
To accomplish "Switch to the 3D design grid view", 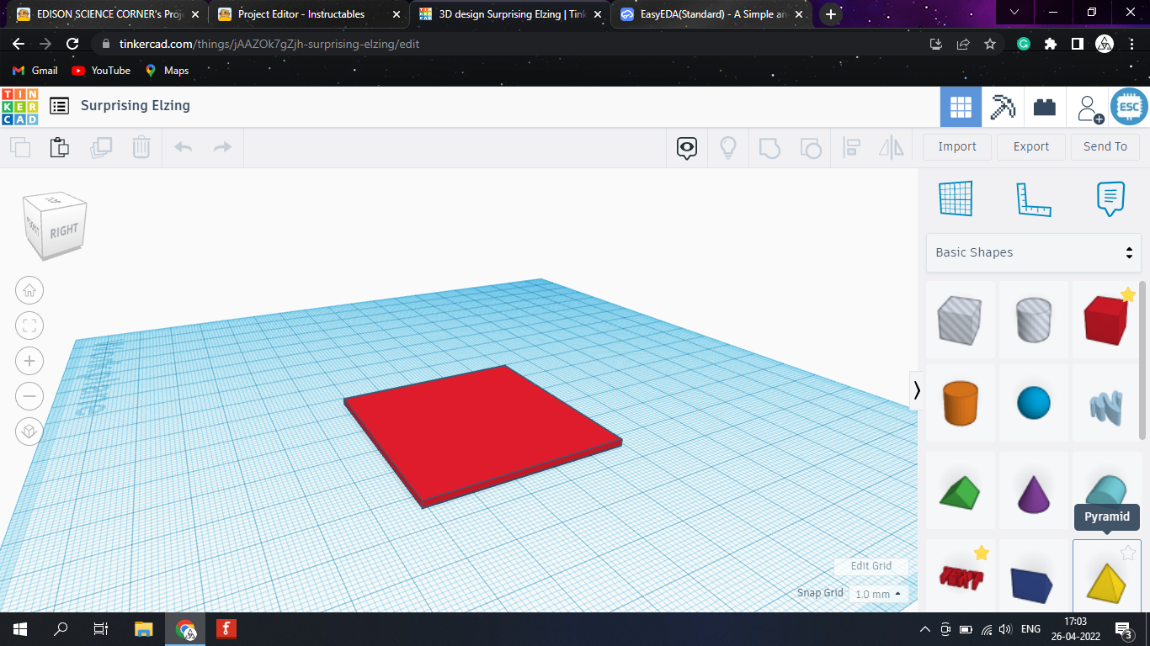I will pos(961,107).
